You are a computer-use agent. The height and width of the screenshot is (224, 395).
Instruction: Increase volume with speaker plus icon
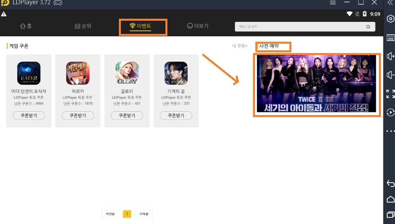click(x=390, y=56)
